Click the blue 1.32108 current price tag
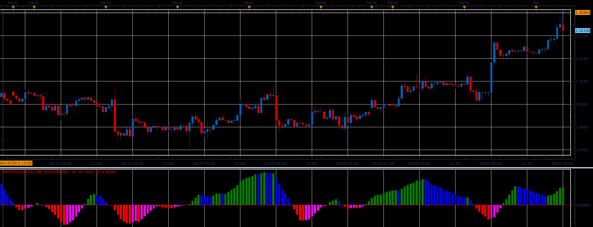593x227 pixels. click(582, 31)
